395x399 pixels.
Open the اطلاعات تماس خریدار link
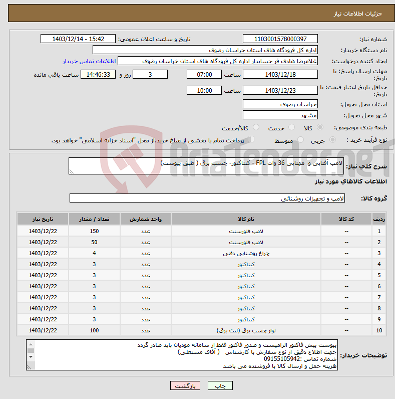(x=89, y=61)
